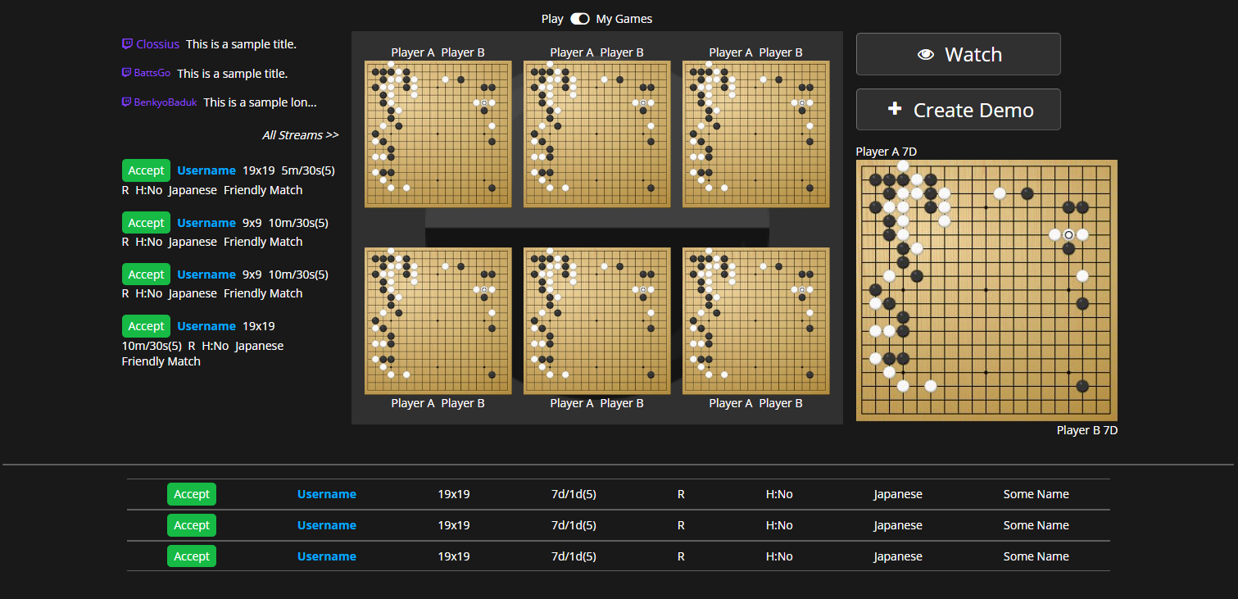This screenshot has height=599, width=1238.
Task: Open the BenkyoBaduk stream link
Action: click(166, 102)
